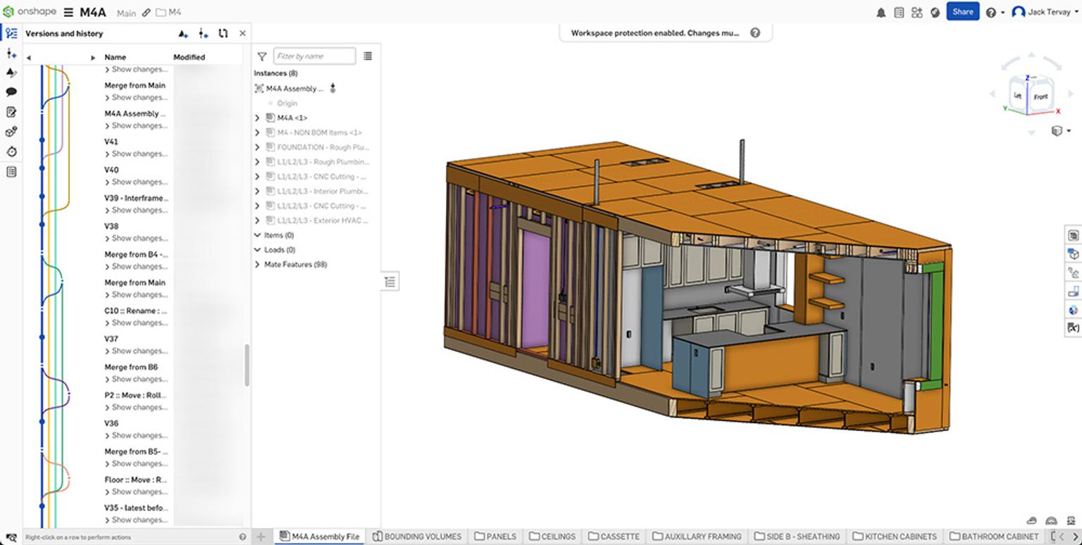Select the Insert instance tool icon
This screenshot has width=1082, height=545.
click(11, 53)
